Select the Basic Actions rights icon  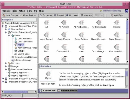(x=81, y=35)
